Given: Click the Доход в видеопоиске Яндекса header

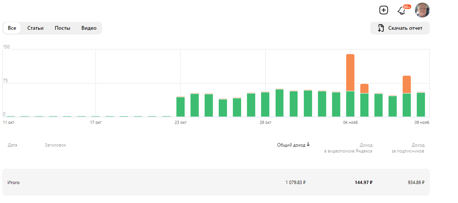Looking at the screenshot, I should click(x=348, y=148).
